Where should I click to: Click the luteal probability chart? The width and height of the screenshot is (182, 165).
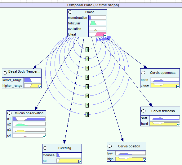click(98, 34)
